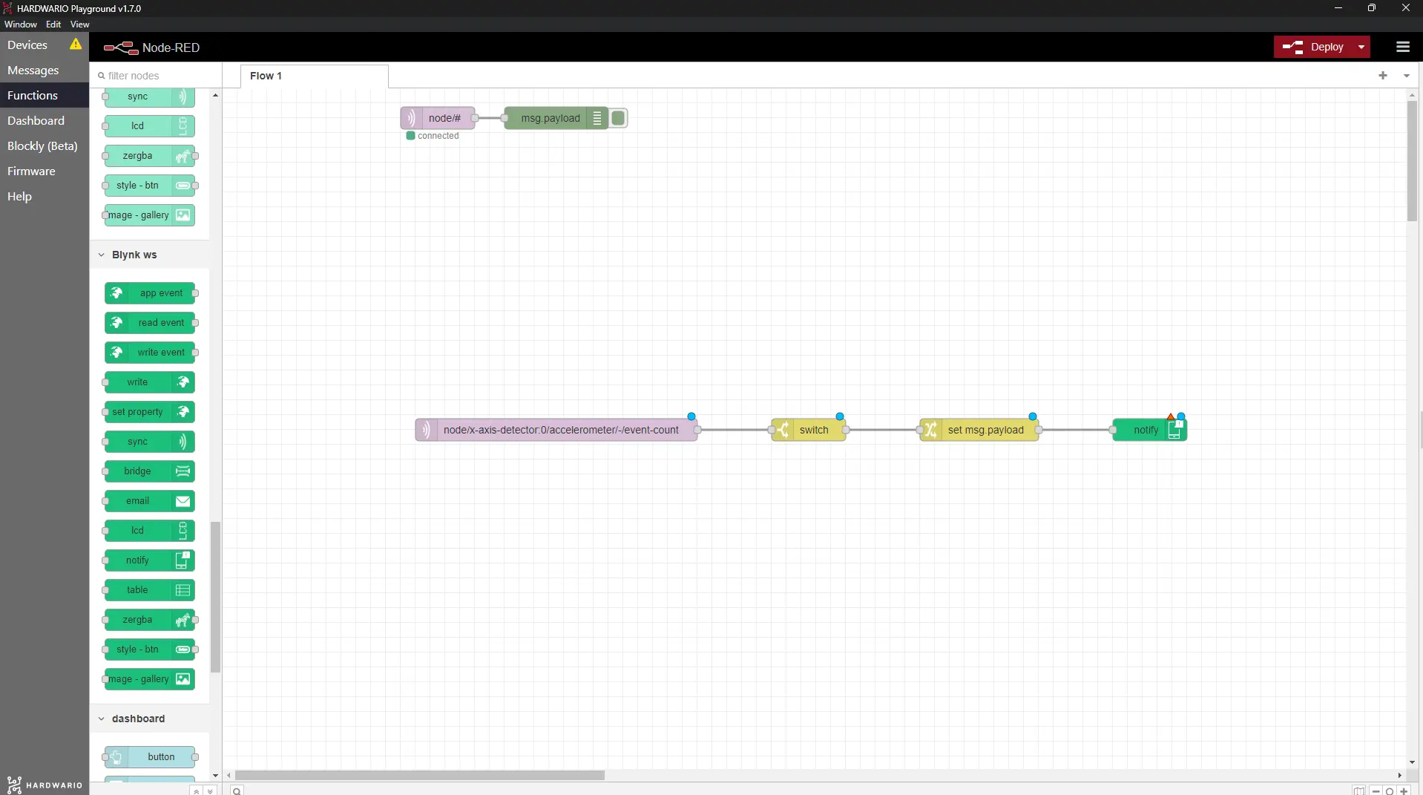Click the Deploy button

click(1313, 47)
